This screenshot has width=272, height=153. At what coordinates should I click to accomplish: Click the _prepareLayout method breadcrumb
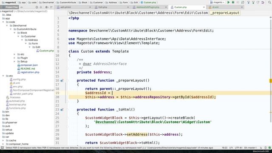[225, 13]
